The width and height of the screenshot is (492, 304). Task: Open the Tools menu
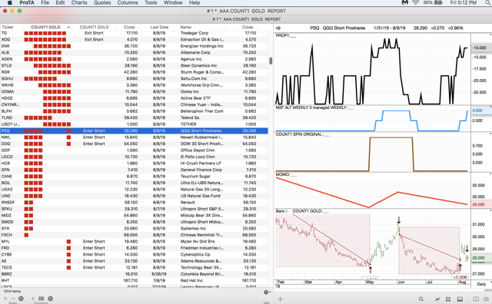point(151,2)
